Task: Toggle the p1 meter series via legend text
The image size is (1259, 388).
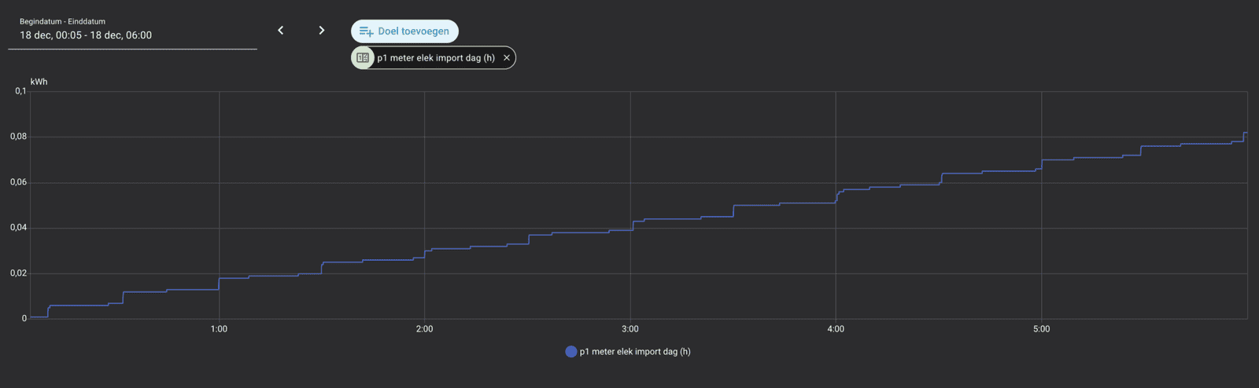Action: point(635,352)
